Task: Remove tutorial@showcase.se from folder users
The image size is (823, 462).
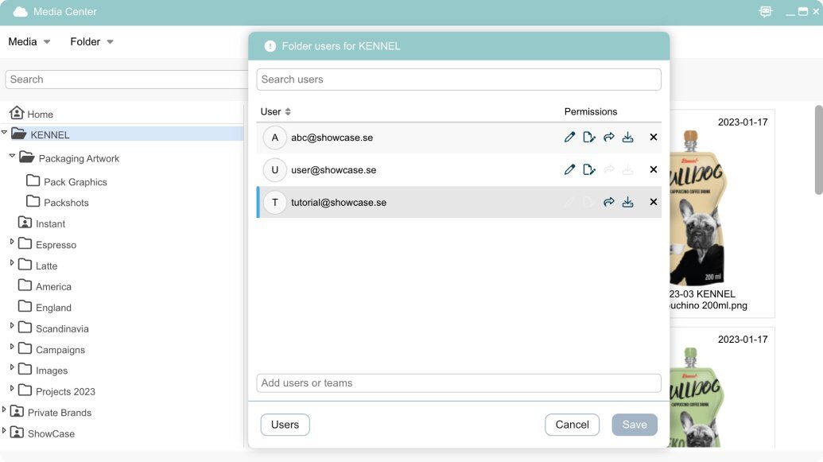Action: 654,202
